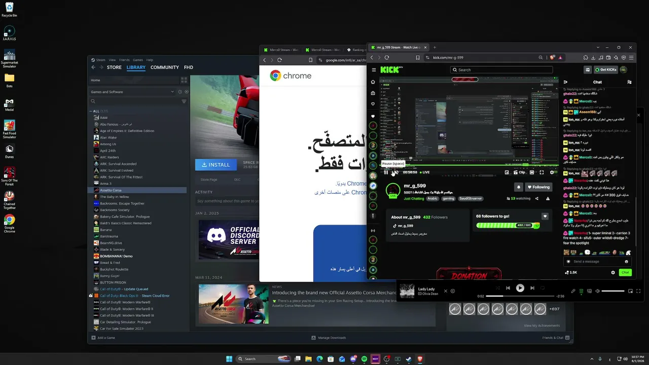Open the browser tab search dropdown
Screen dimensions: 649x365
598,47
